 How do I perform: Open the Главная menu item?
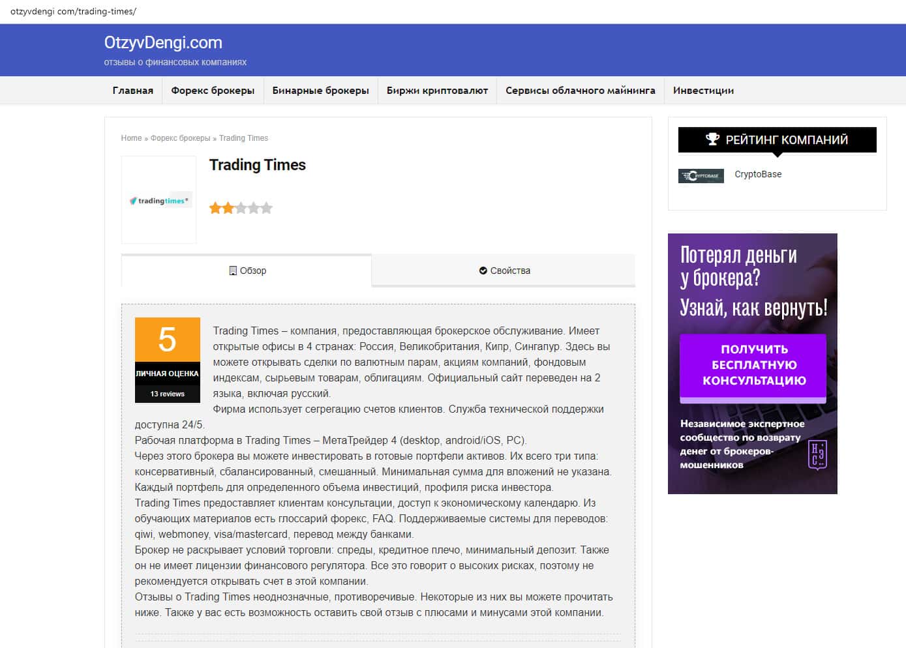[133, 91]
